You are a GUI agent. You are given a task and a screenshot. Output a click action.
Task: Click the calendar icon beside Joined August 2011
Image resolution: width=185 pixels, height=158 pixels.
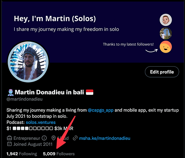9,144
